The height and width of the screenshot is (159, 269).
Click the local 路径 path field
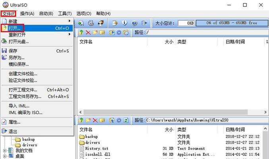207,120
